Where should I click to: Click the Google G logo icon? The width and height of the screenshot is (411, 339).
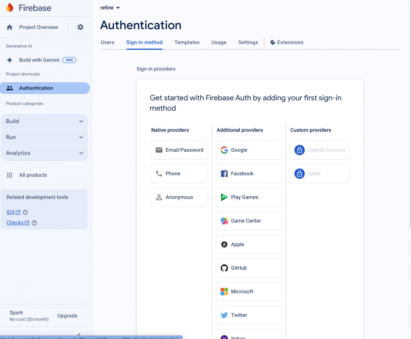click(224, 150)
